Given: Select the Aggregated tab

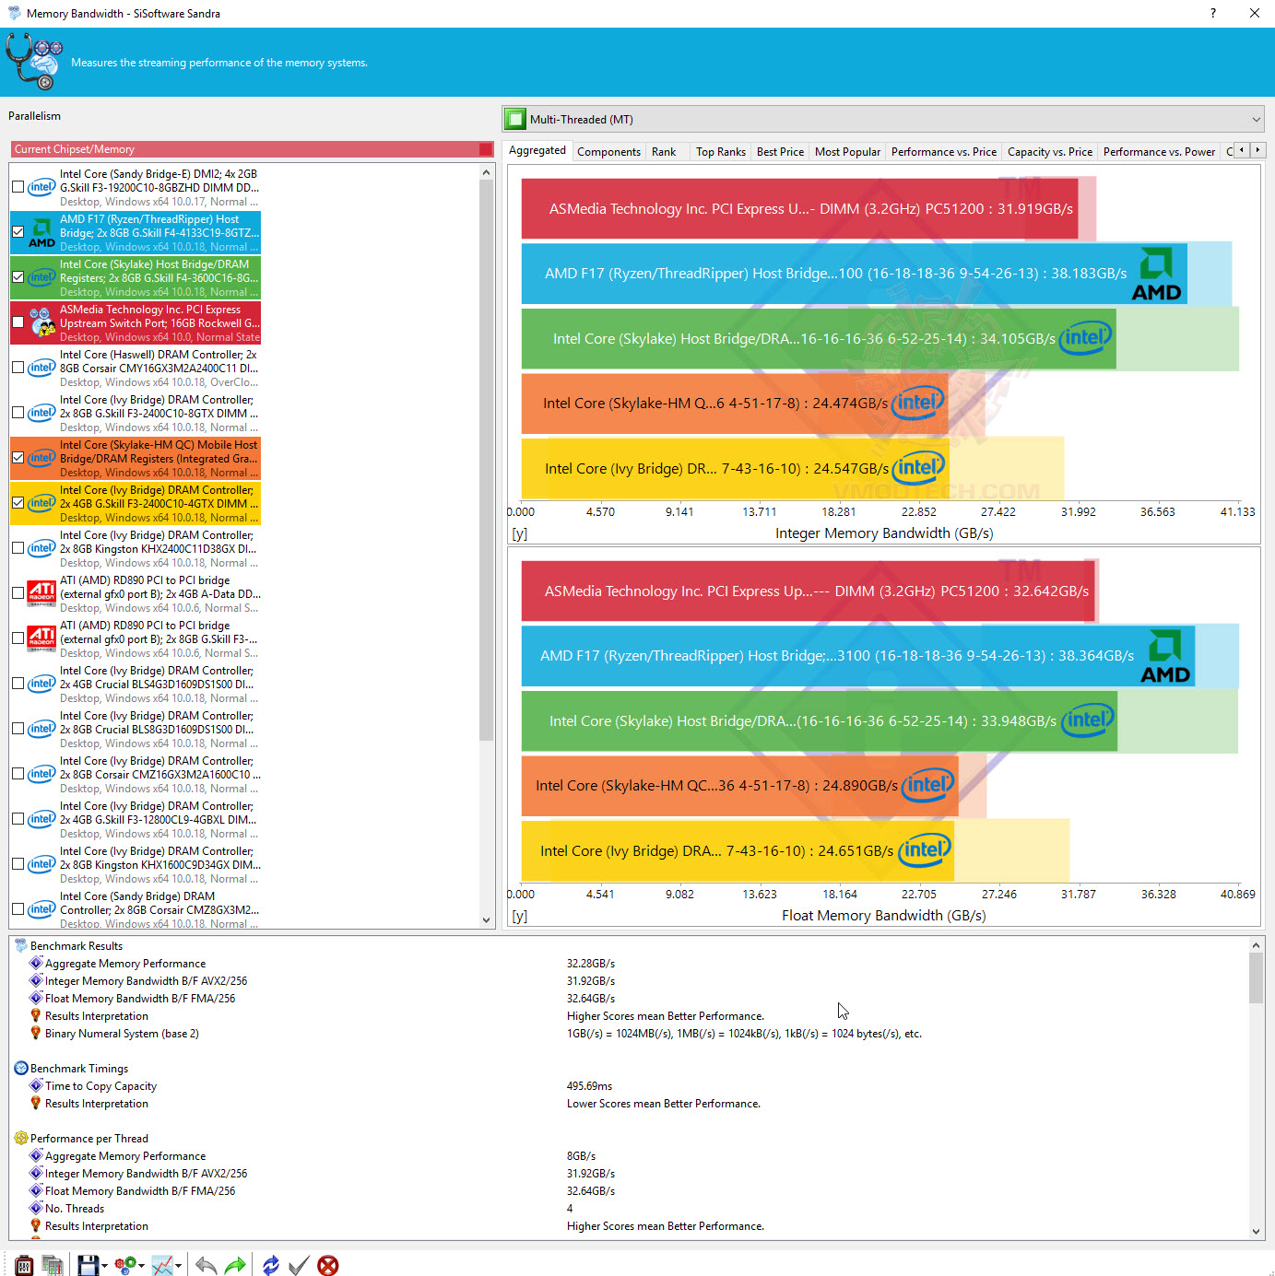Looking at the screenshot, I should pos(537,151).
